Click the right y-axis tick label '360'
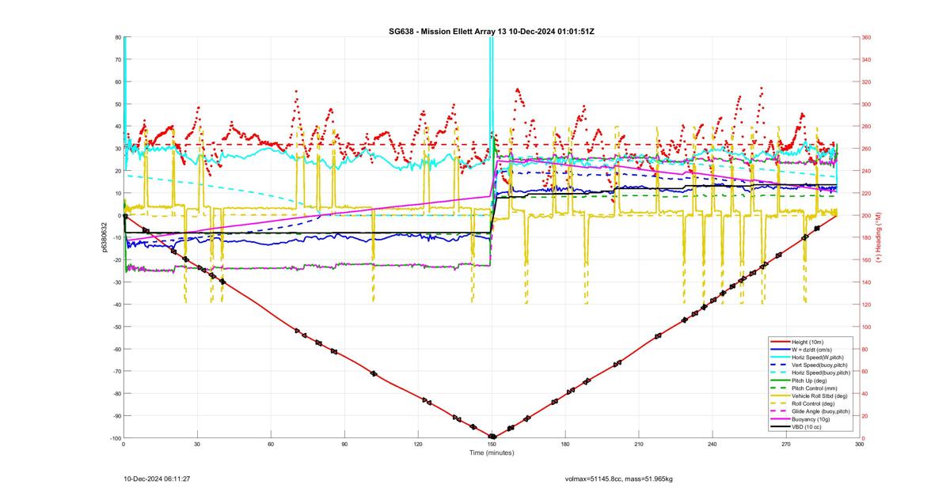Image resolution: width=950 pixels, height=492 pixels. click(x=867, y=37)
